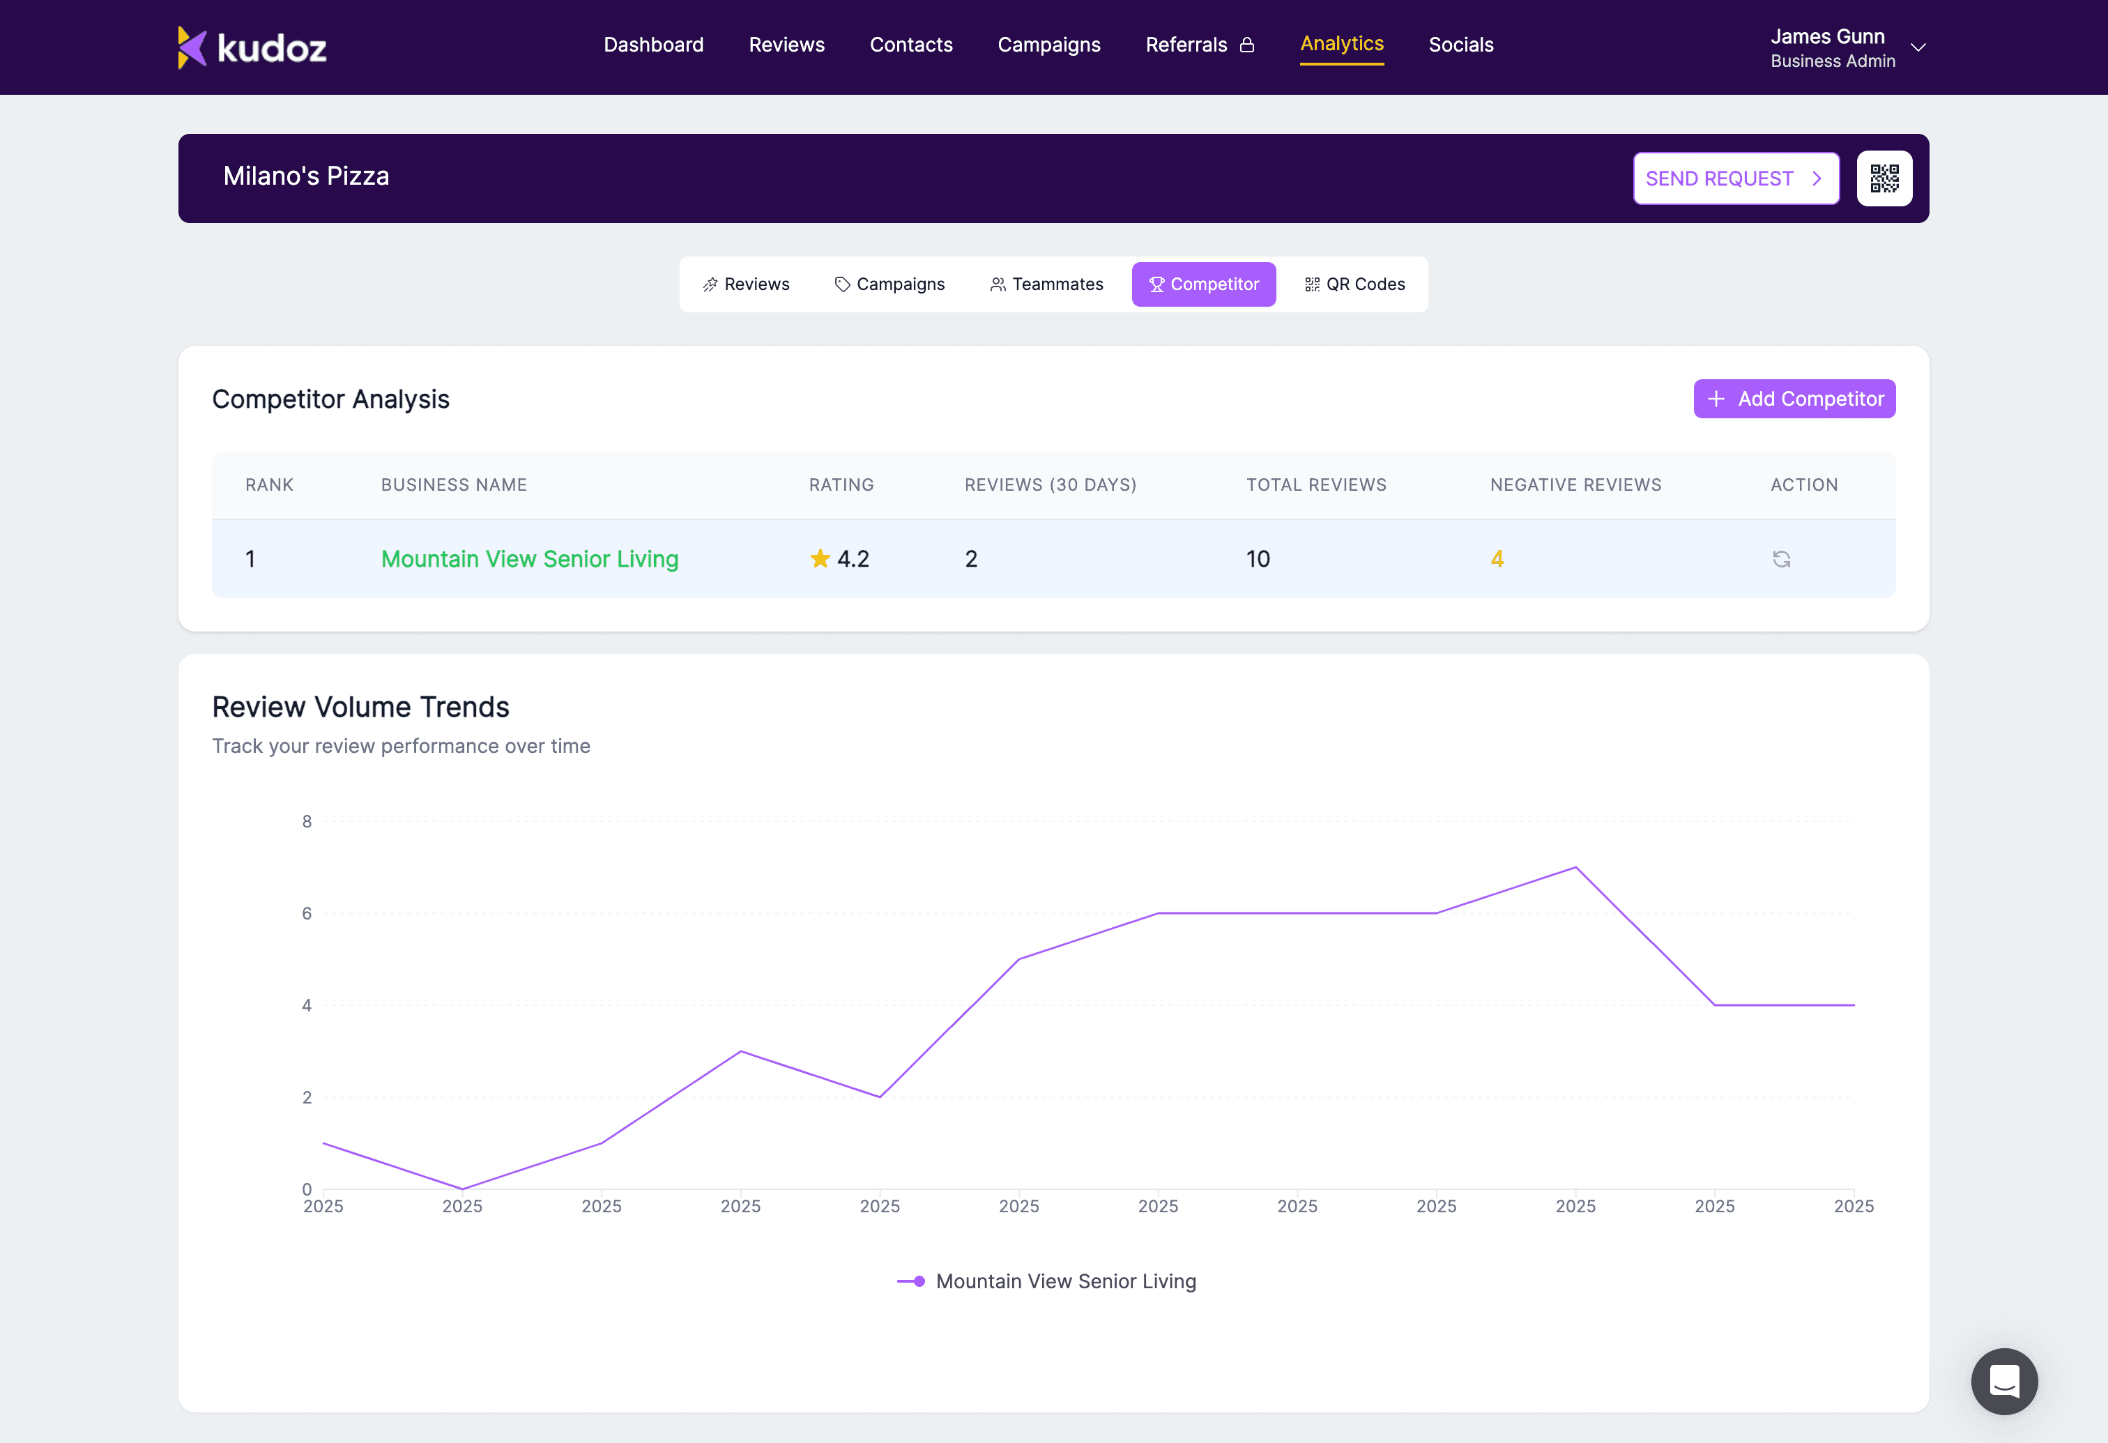Expand the James Gunn user menu chevron
The image size is (2108, 1443).
tap(1918, 47)
